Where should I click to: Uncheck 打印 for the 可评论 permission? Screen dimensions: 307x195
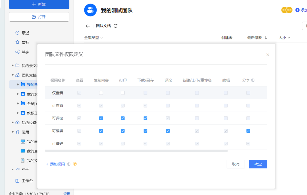(123, 118)
